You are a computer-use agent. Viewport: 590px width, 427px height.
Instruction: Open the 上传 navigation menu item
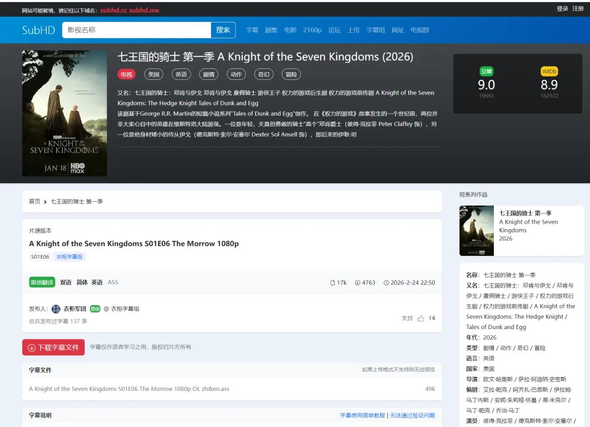(x=353, y=30)
